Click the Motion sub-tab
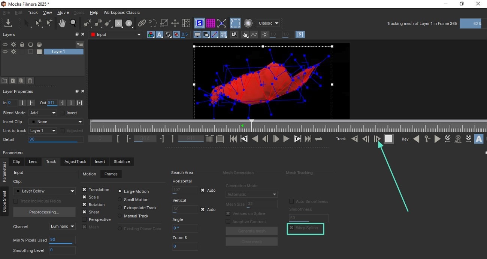 coord(89,174)
